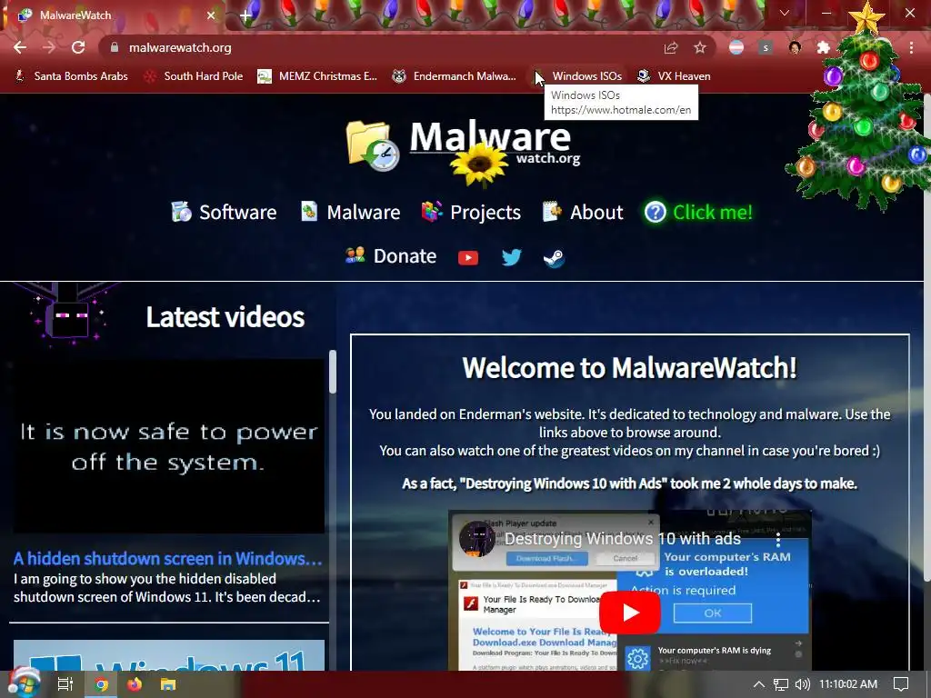Click the MalwareWatch folder logo

coord(372,145)
